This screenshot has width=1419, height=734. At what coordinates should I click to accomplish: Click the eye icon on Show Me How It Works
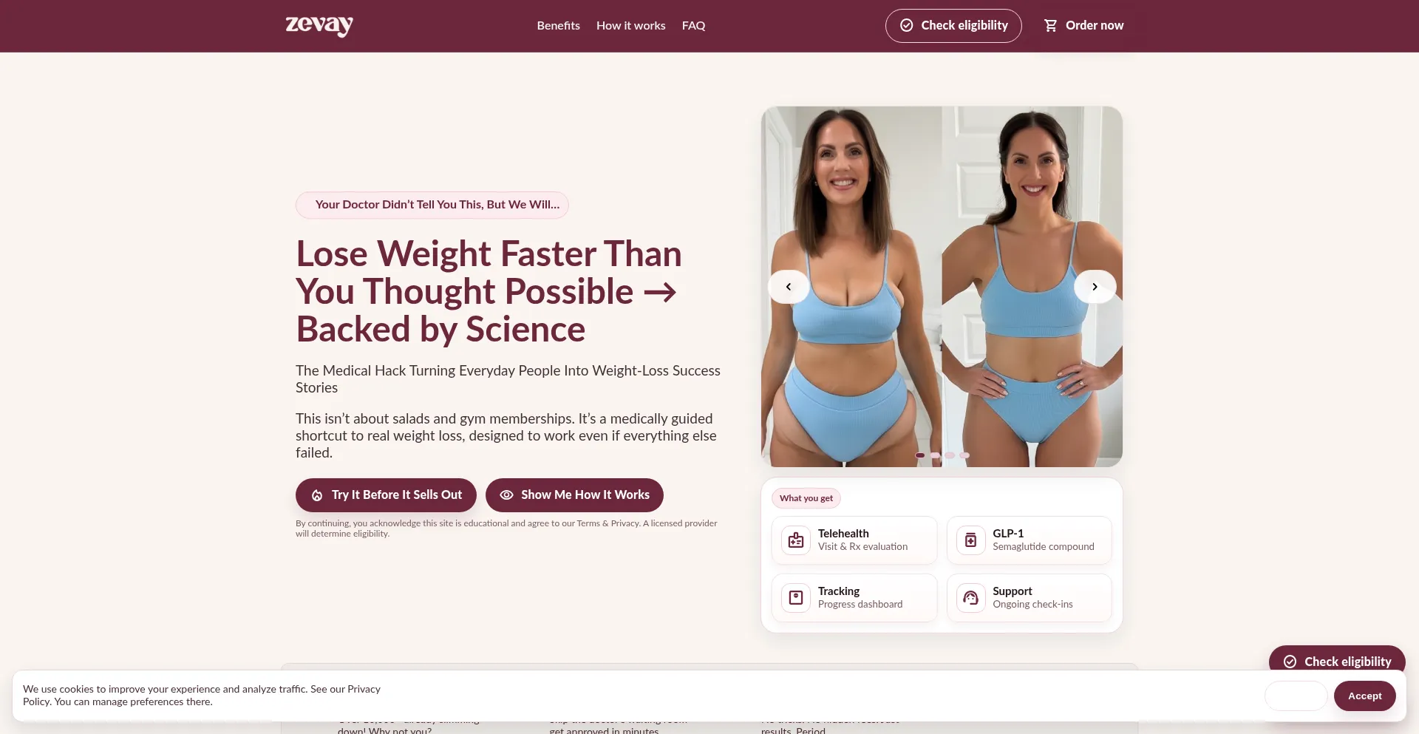(x=506, y=495)
